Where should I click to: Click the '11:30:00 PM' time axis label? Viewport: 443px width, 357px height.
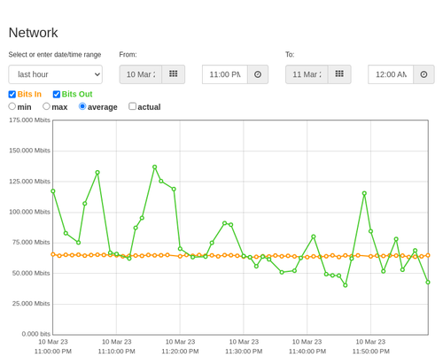point(244,352)
